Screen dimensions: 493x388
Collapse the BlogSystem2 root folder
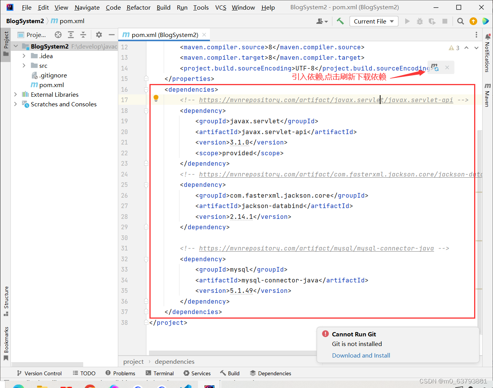16,46
